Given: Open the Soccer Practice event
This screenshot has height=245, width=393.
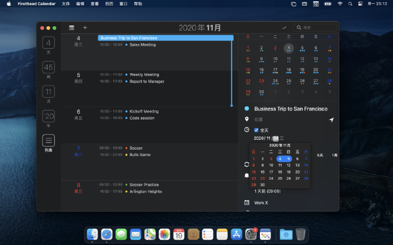Looking at the screenshot, I should tap(144, 185).
